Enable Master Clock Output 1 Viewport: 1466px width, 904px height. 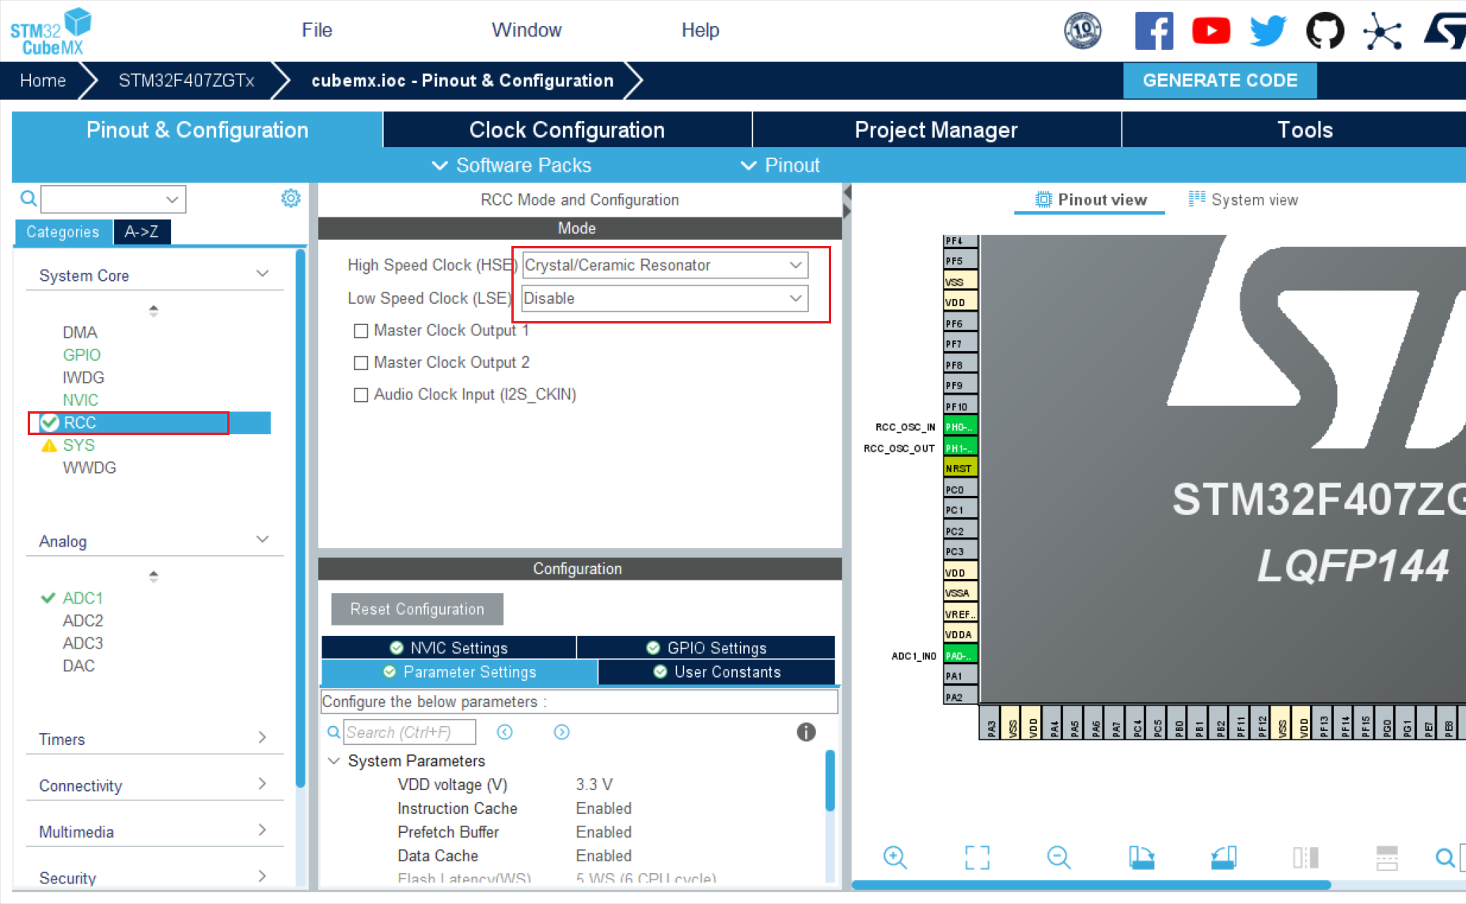pos(361,331)
